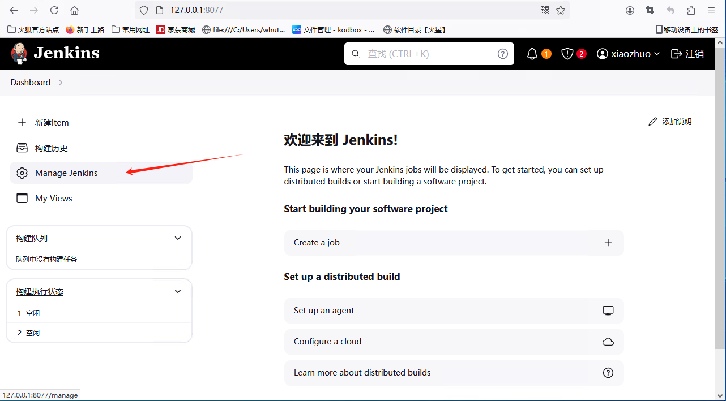Click the 注销 logout button

pyautogui.click(x=687, y=54)
